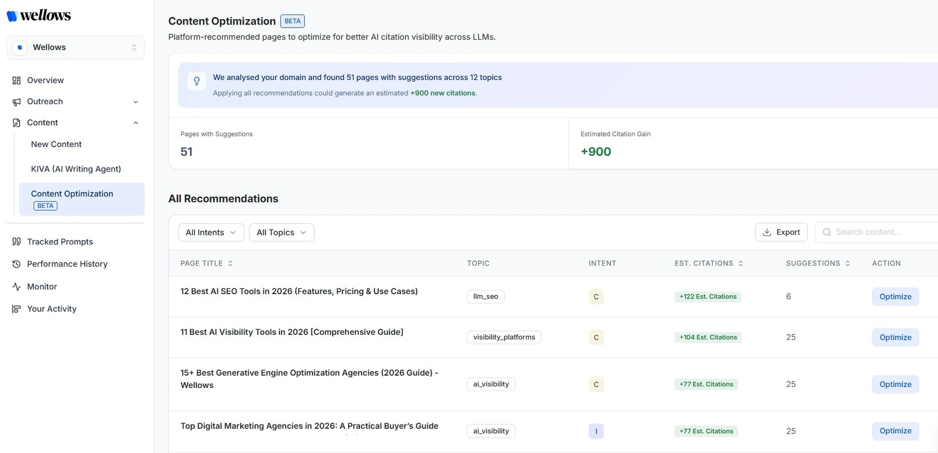Optimize 12 Best AI SEO Tools page

pyautogui.click(x=895, y=297)
